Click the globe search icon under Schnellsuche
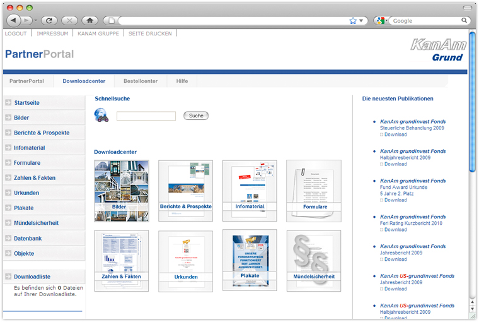 pyautogui.click(x=101, y=116)
